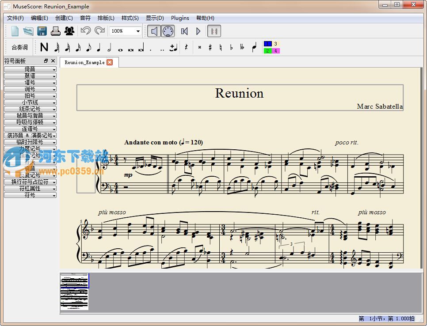Toggle playback with the play button
The width and height of the screenshot is (427, 326).
pos(198,31)
